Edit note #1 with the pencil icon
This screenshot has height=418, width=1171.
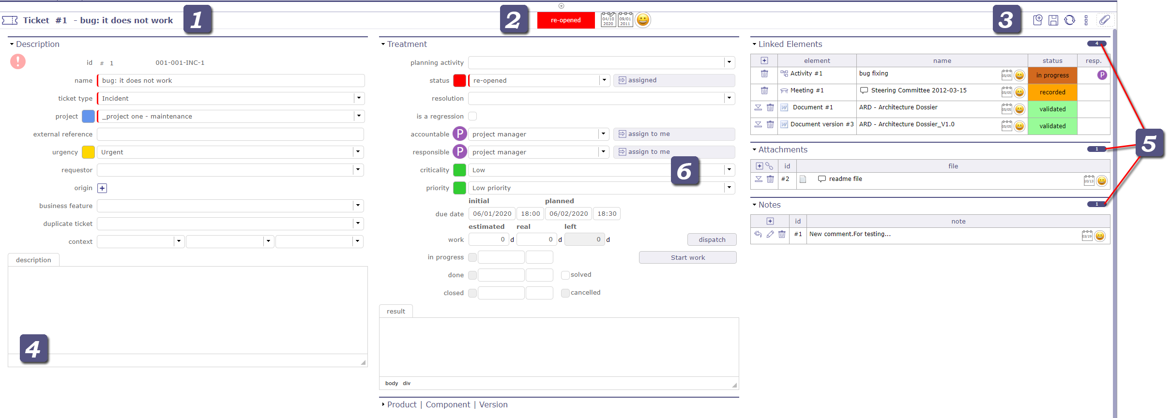click(x=770, y=234)
